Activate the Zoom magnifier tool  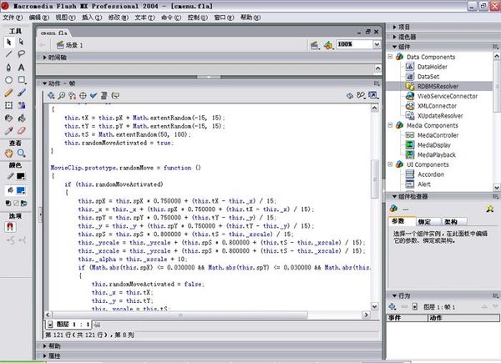point(21,154)
